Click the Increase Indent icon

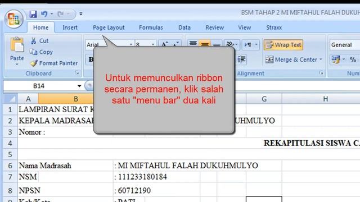[x=241, y=59]
